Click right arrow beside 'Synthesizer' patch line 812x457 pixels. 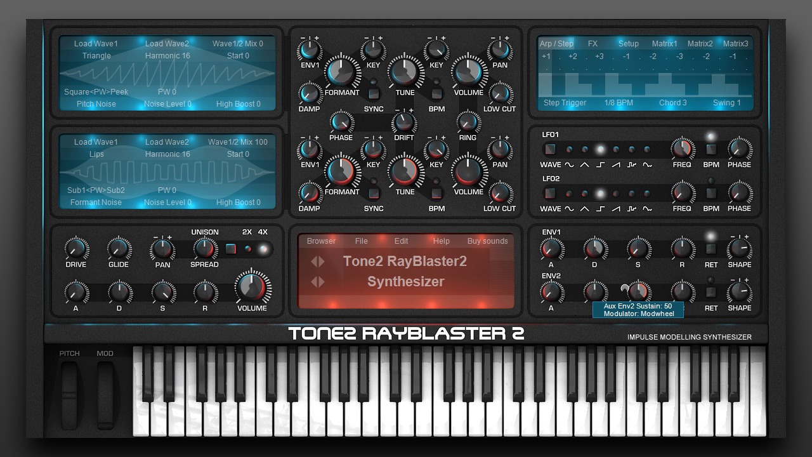tap(322, 282)
